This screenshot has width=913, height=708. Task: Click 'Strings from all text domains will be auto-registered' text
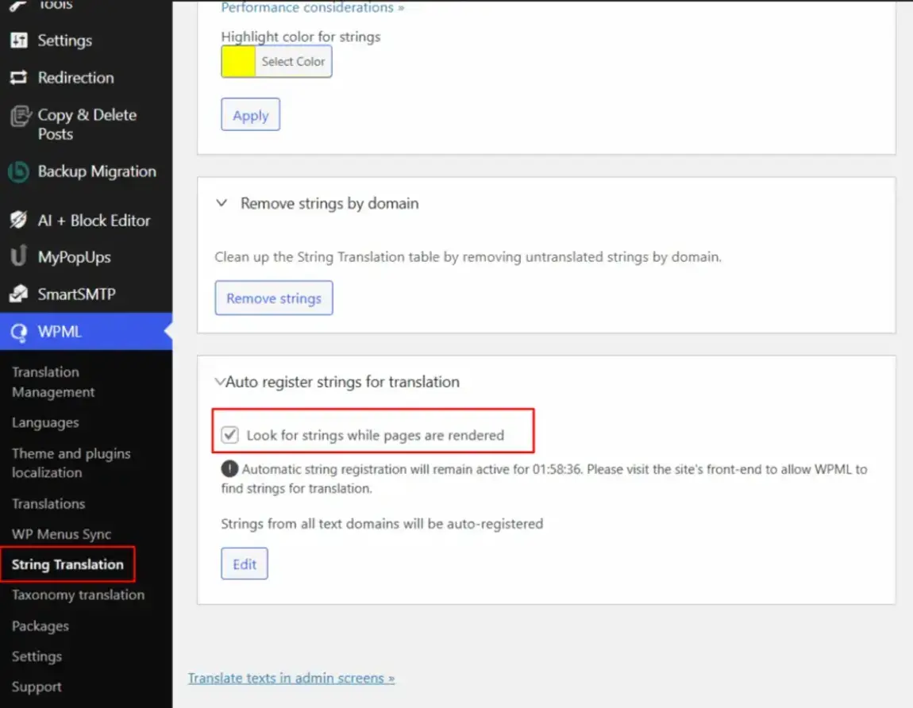382,523
